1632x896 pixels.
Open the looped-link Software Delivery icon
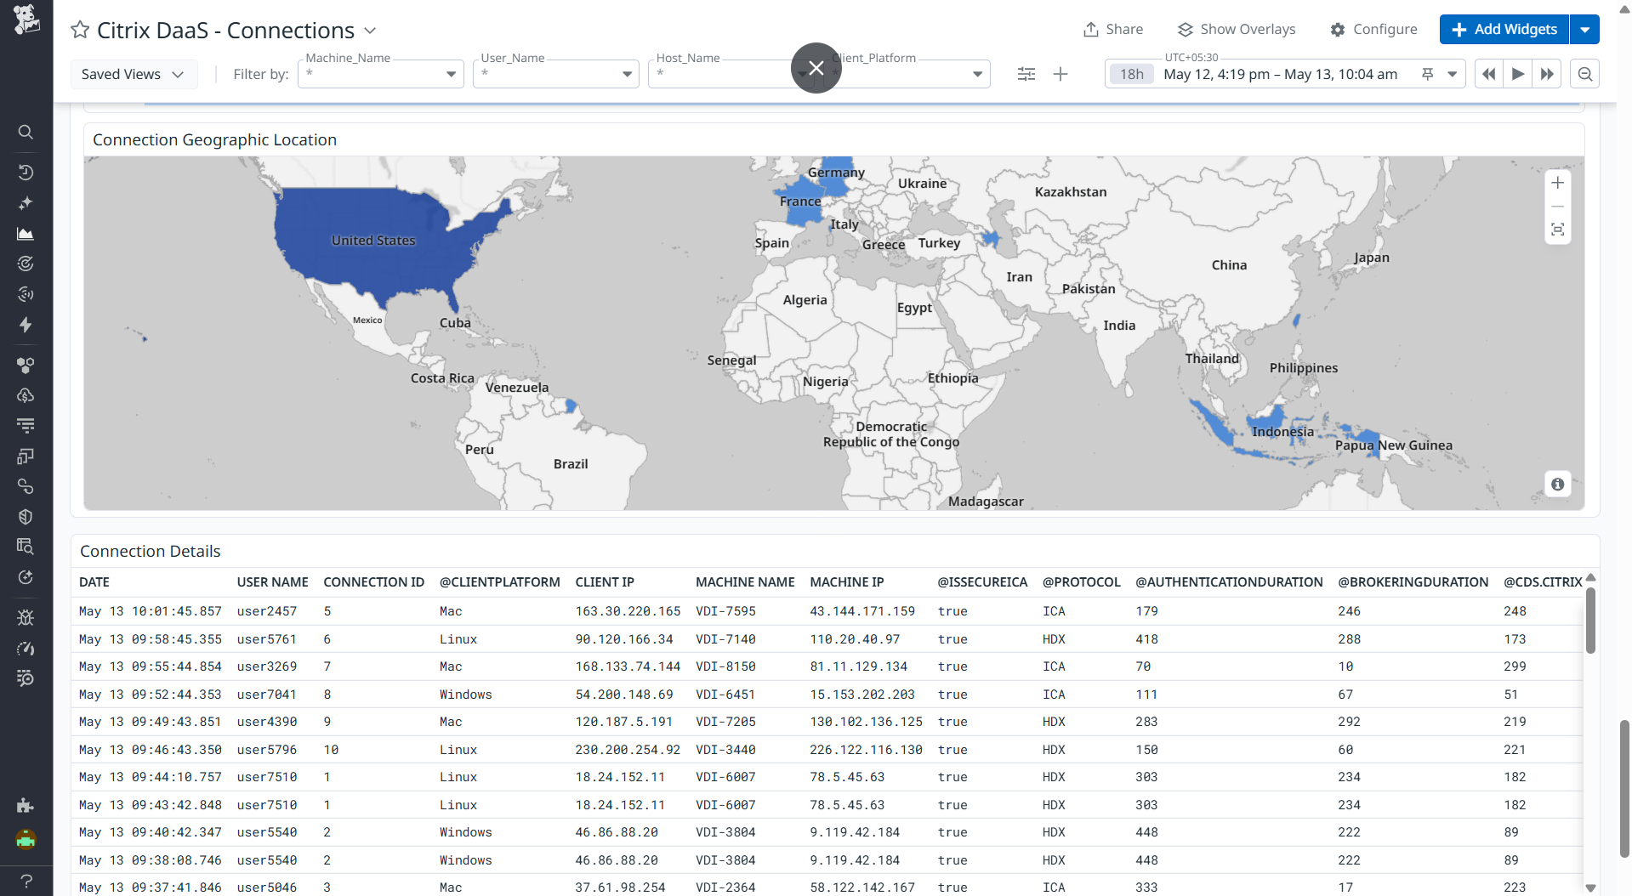[x=26, y=486]
